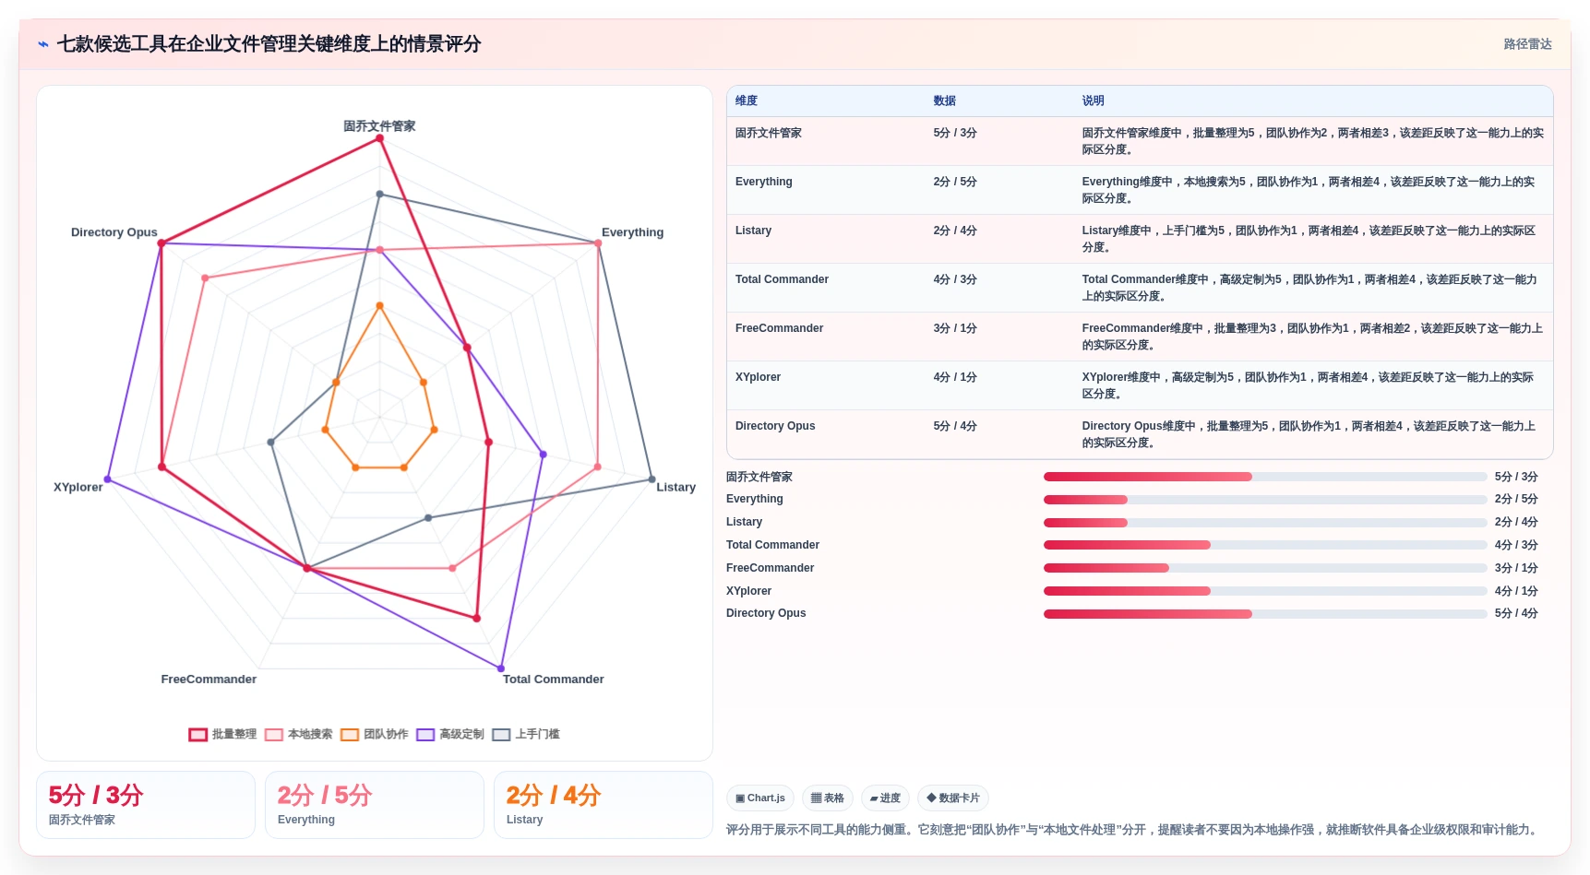
Task: Click the XYplorer table row description text
Action: coord(1309,385)
